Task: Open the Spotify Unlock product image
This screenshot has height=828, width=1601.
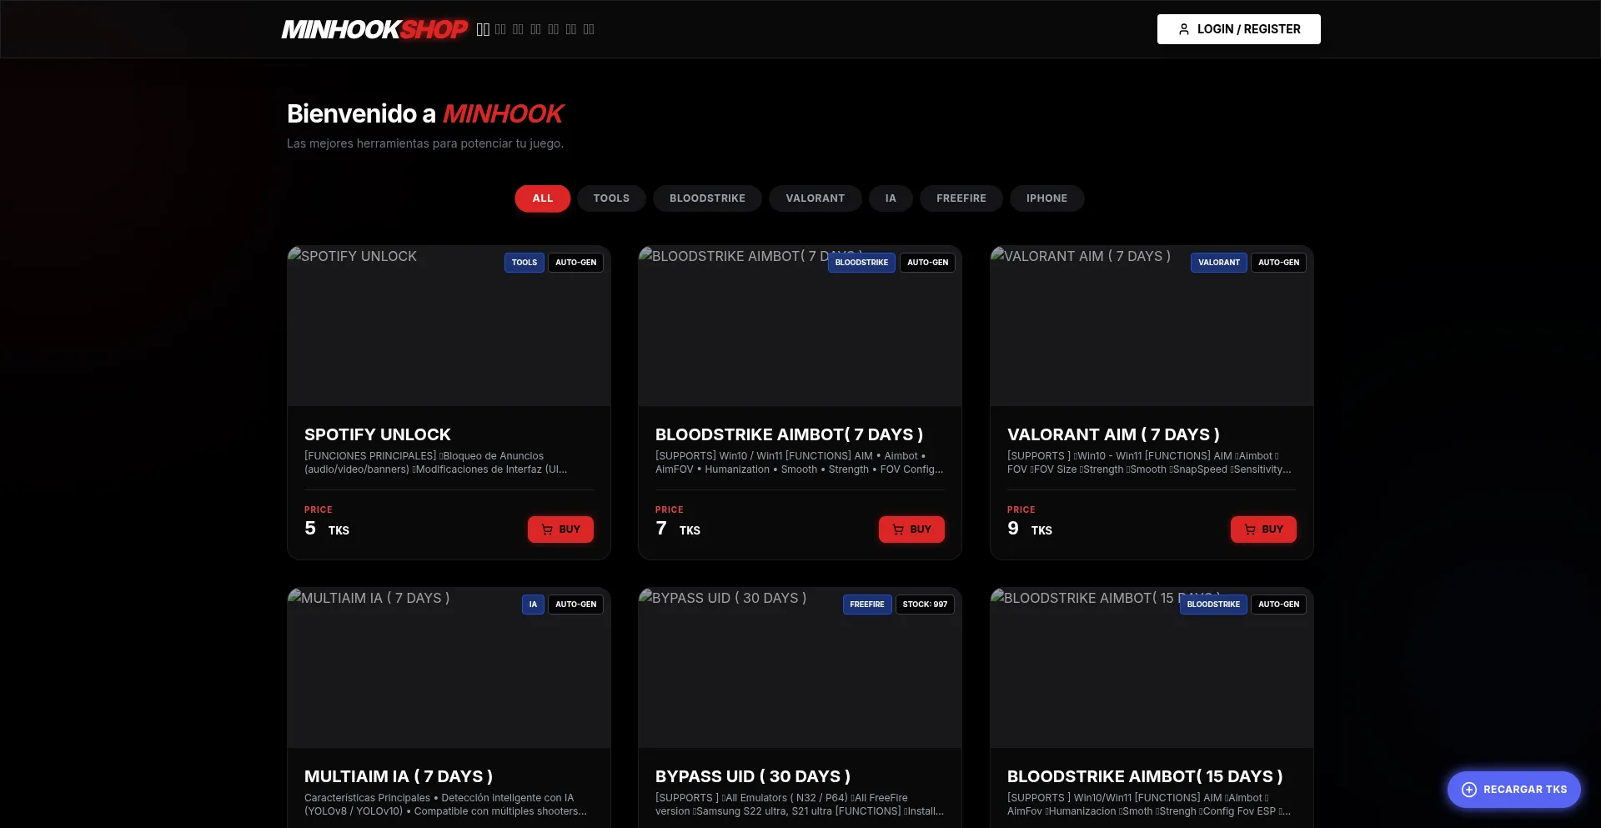Action: click(x=449, y=334)
